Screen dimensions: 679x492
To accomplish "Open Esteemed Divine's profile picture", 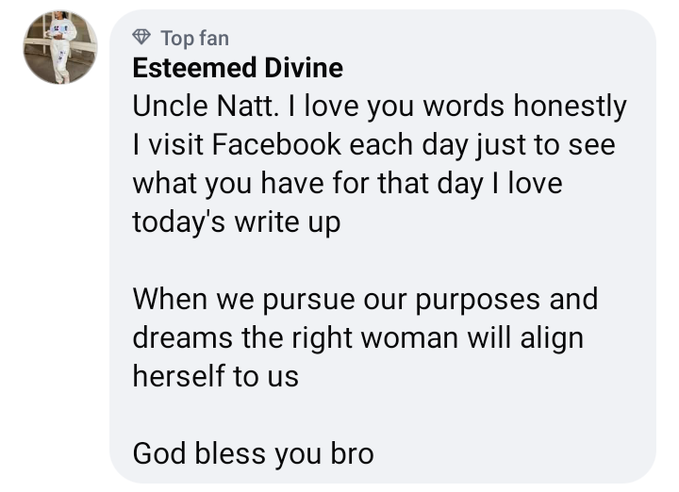I will click(59, 48).
